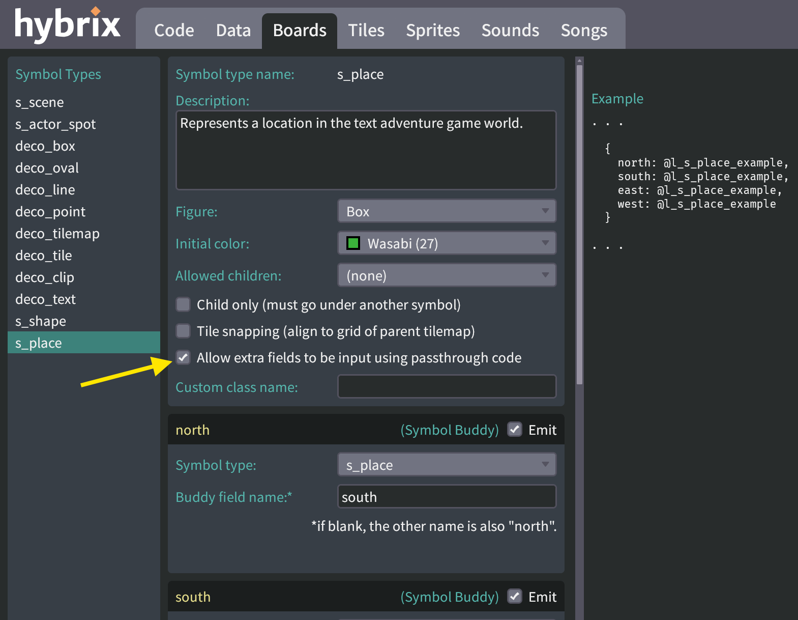Uncheck Allow extra fields passthrough checkbox
The height and width of the screenshot is (620, 798).
coord(183,357)
